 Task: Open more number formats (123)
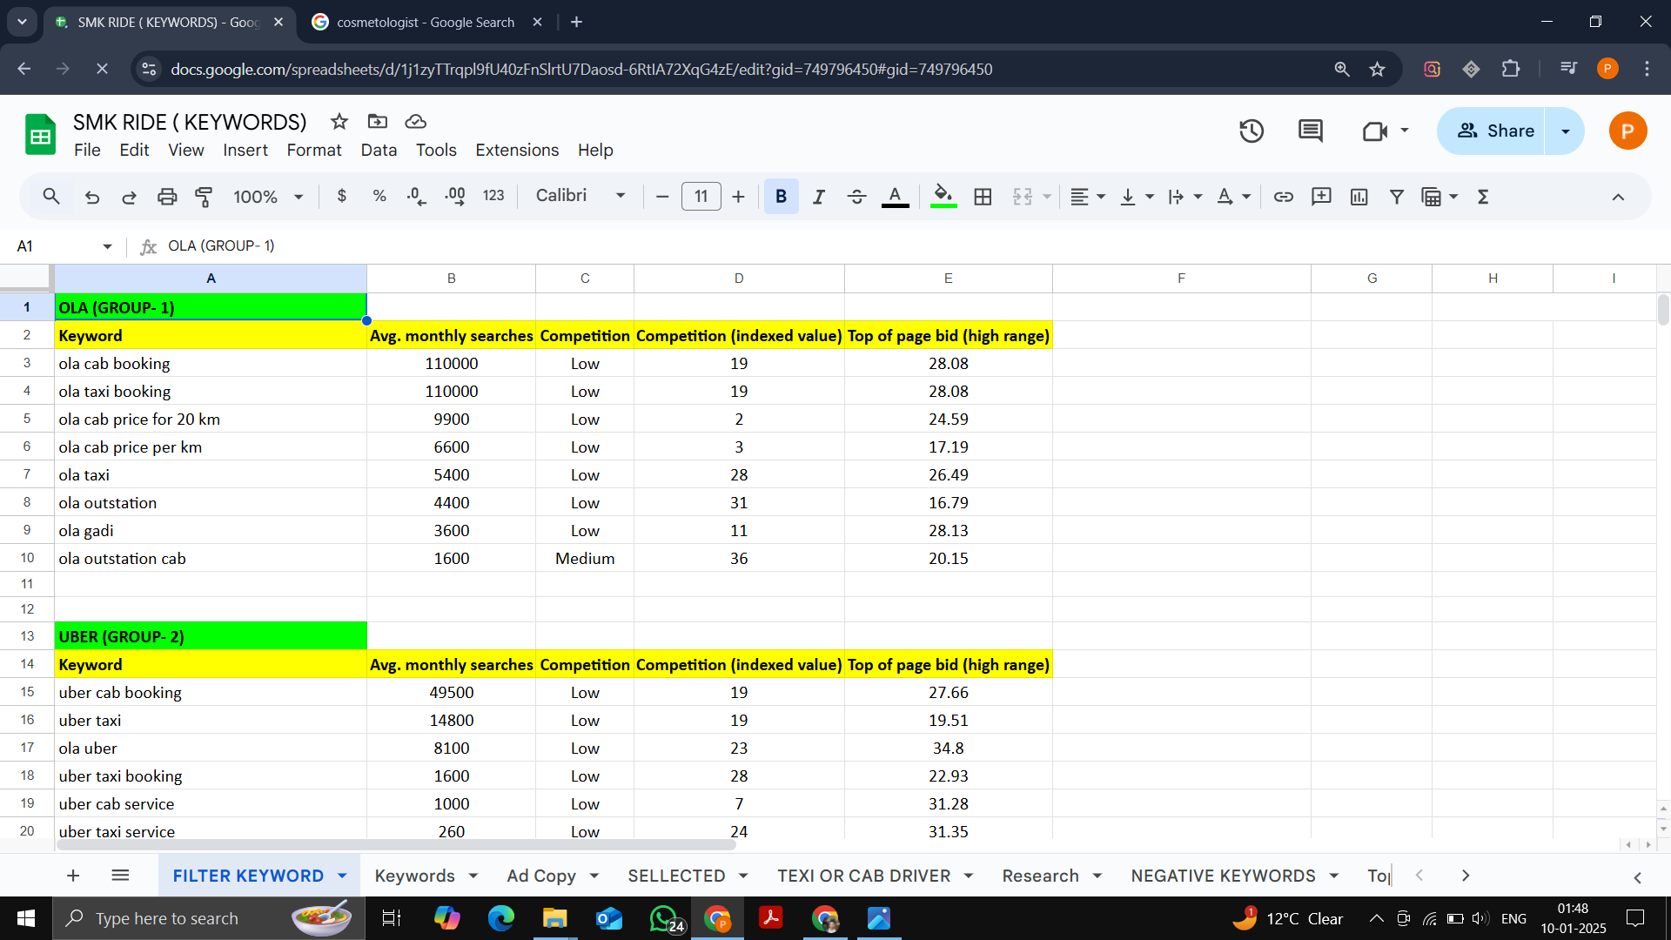pyautogui.click(x=493, y=197)
